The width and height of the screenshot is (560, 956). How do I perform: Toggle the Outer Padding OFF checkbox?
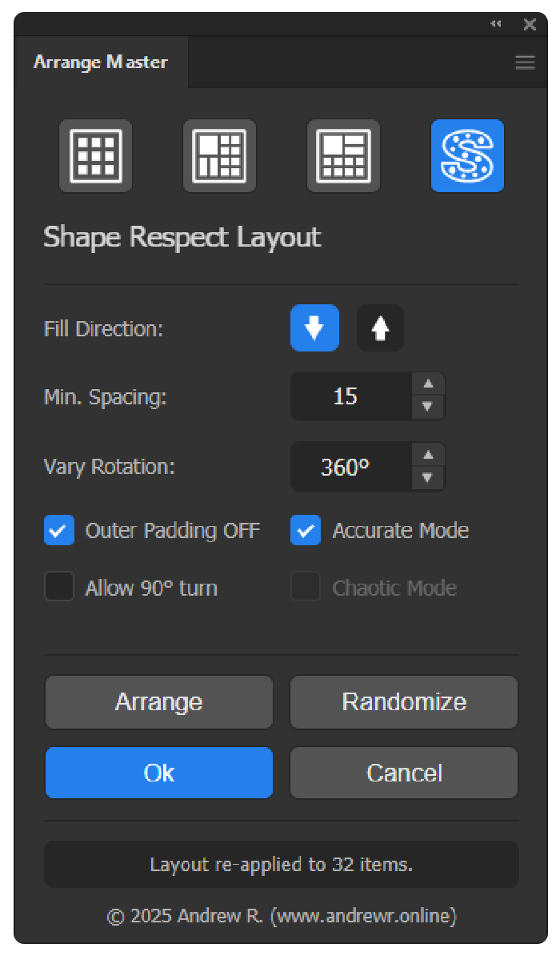point(59,530)
